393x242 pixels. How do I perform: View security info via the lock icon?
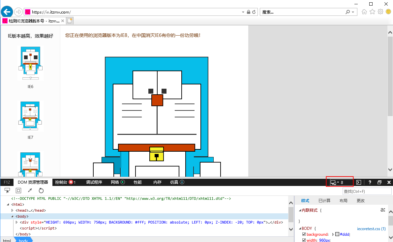pos(248,12)
